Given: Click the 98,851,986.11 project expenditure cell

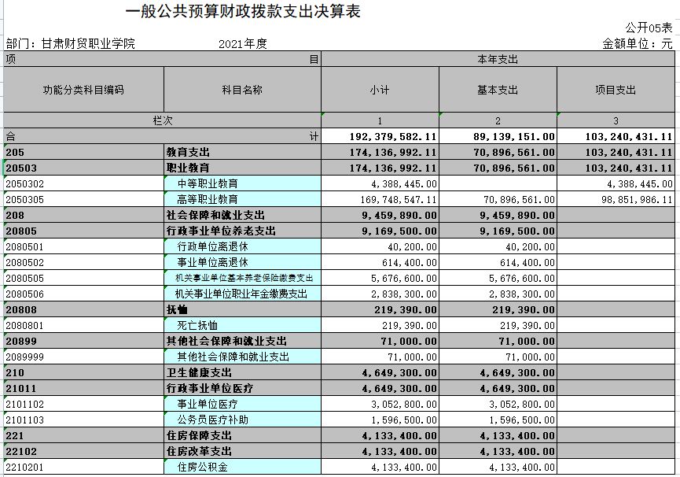Looking at the screenshot, I should click(x=616, y=199).
